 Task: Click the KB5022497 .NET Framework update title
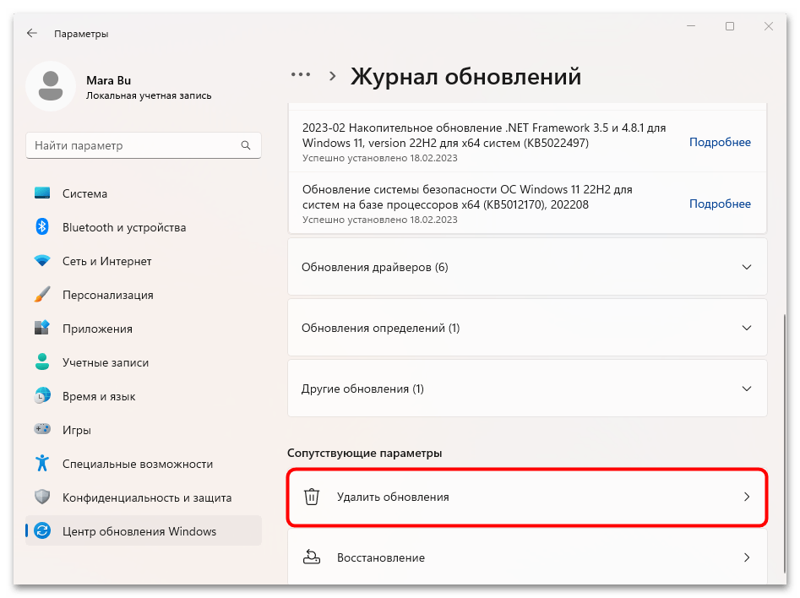(484, 135)
